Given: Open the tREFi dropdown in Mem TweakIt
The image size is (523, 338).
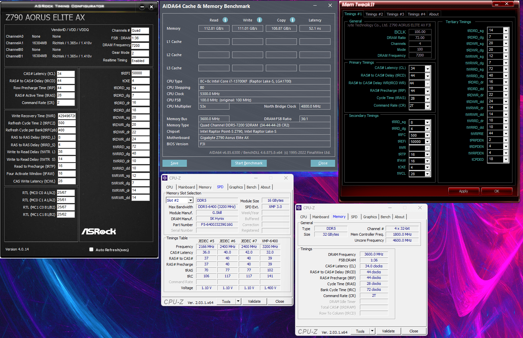Looking at the screenshot, I should coord(427,142).
